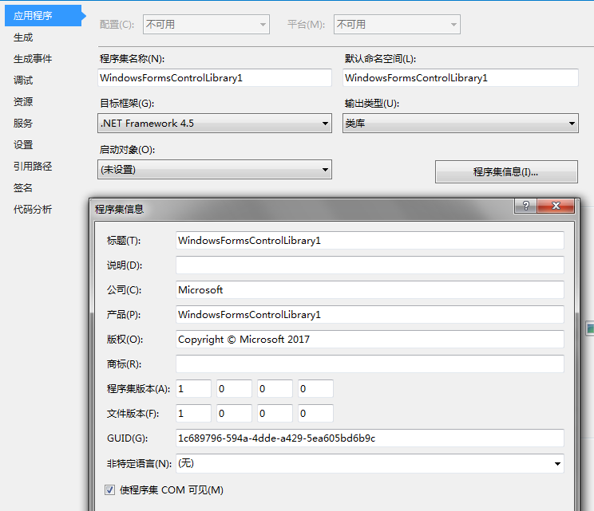The height and width of the screenshot is (511, 594).
Task: Click the 程序集版本 build field
Action: click(x=275, y=389)
